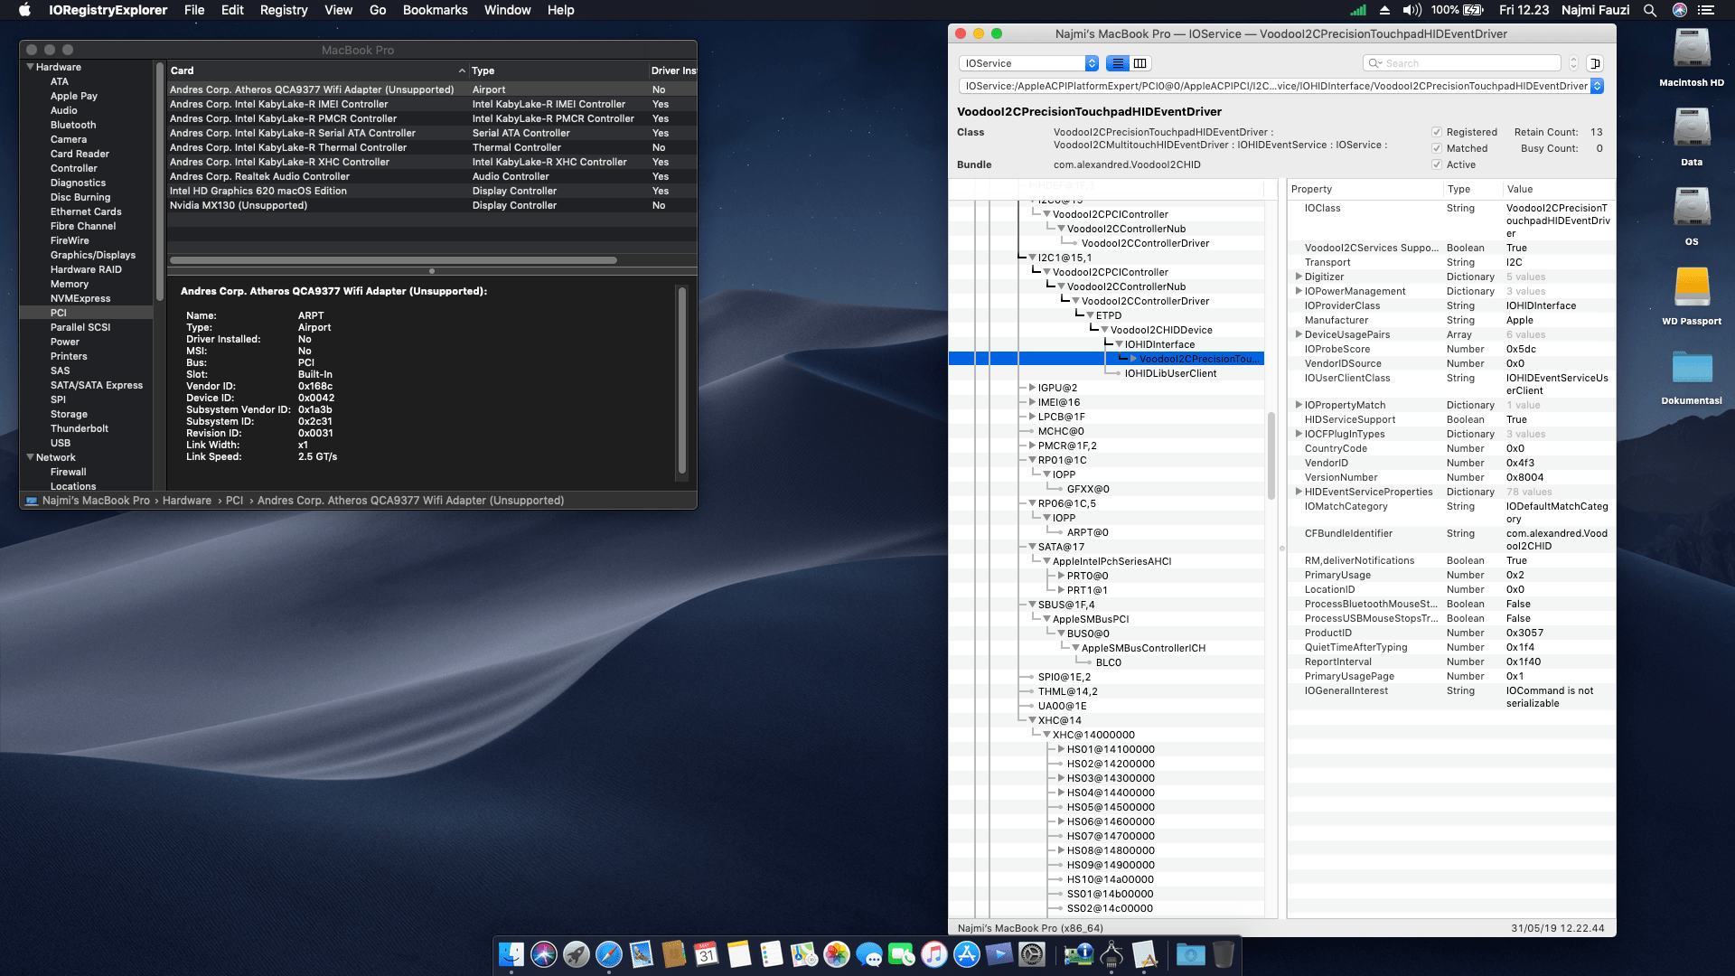Open the Bookmarks menu
The width and height of the screenshot is (1735, 976).
point(435,10)
